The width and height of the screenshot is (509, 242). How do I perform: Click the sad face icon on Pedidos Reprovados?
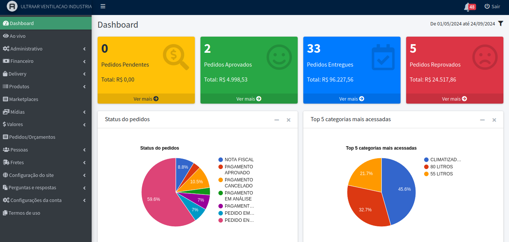pyautogui.click(x=485, y=57)
